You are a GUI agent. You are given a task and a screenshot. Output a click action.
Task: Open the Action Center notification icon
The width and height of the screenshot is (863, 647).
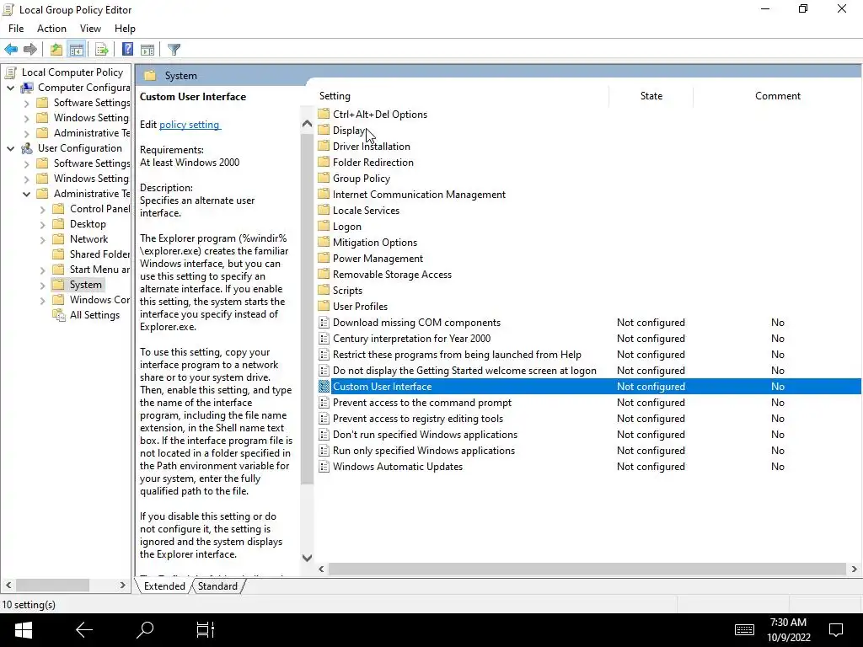coord(836,630)
